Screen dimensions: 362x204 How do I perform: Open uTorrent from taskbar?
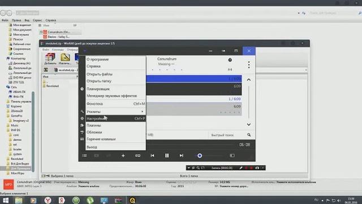pyautogui.click(x=90, y=200)
